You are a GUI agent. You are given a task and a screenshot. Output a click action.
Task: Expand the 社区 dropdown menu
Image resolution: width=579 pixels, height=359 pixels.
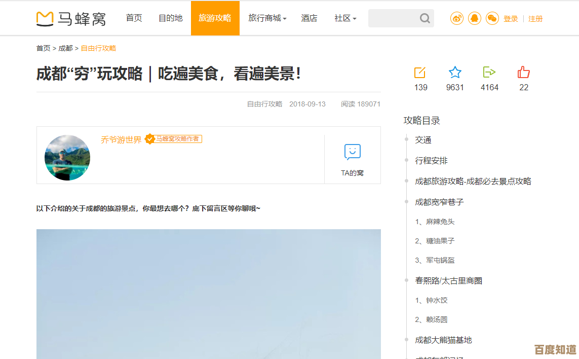click(345, 18)
